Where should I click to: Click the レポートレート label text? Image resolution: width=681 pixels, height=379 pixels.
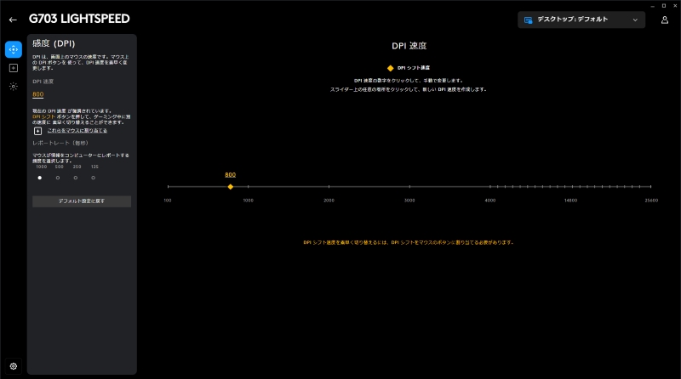pos(60,143)
